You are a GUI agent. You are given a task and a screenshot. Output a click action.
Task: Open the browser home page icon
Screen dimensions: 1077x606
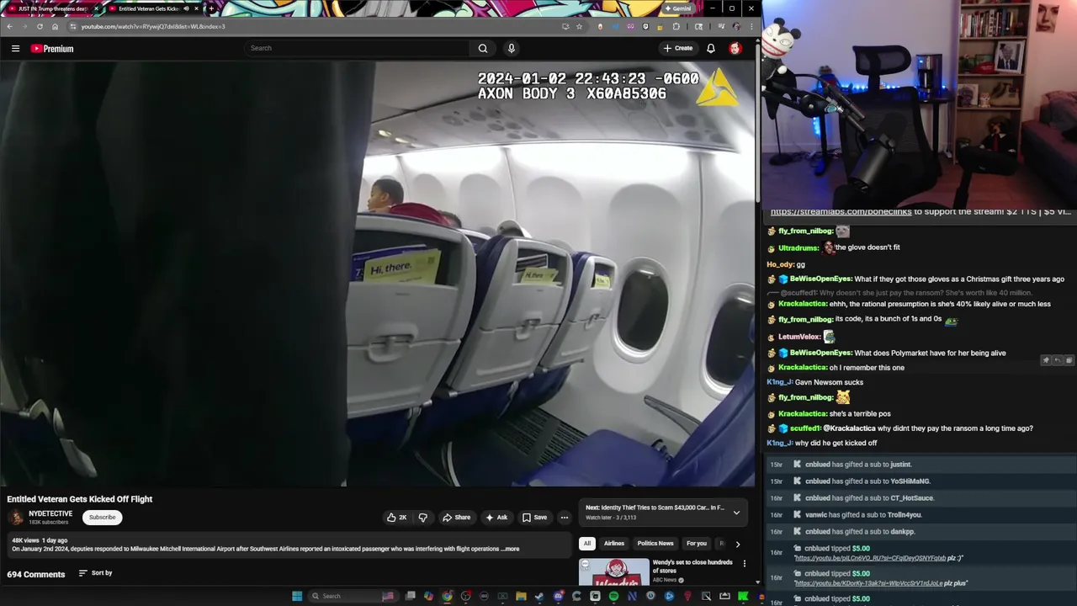[55, 26]
